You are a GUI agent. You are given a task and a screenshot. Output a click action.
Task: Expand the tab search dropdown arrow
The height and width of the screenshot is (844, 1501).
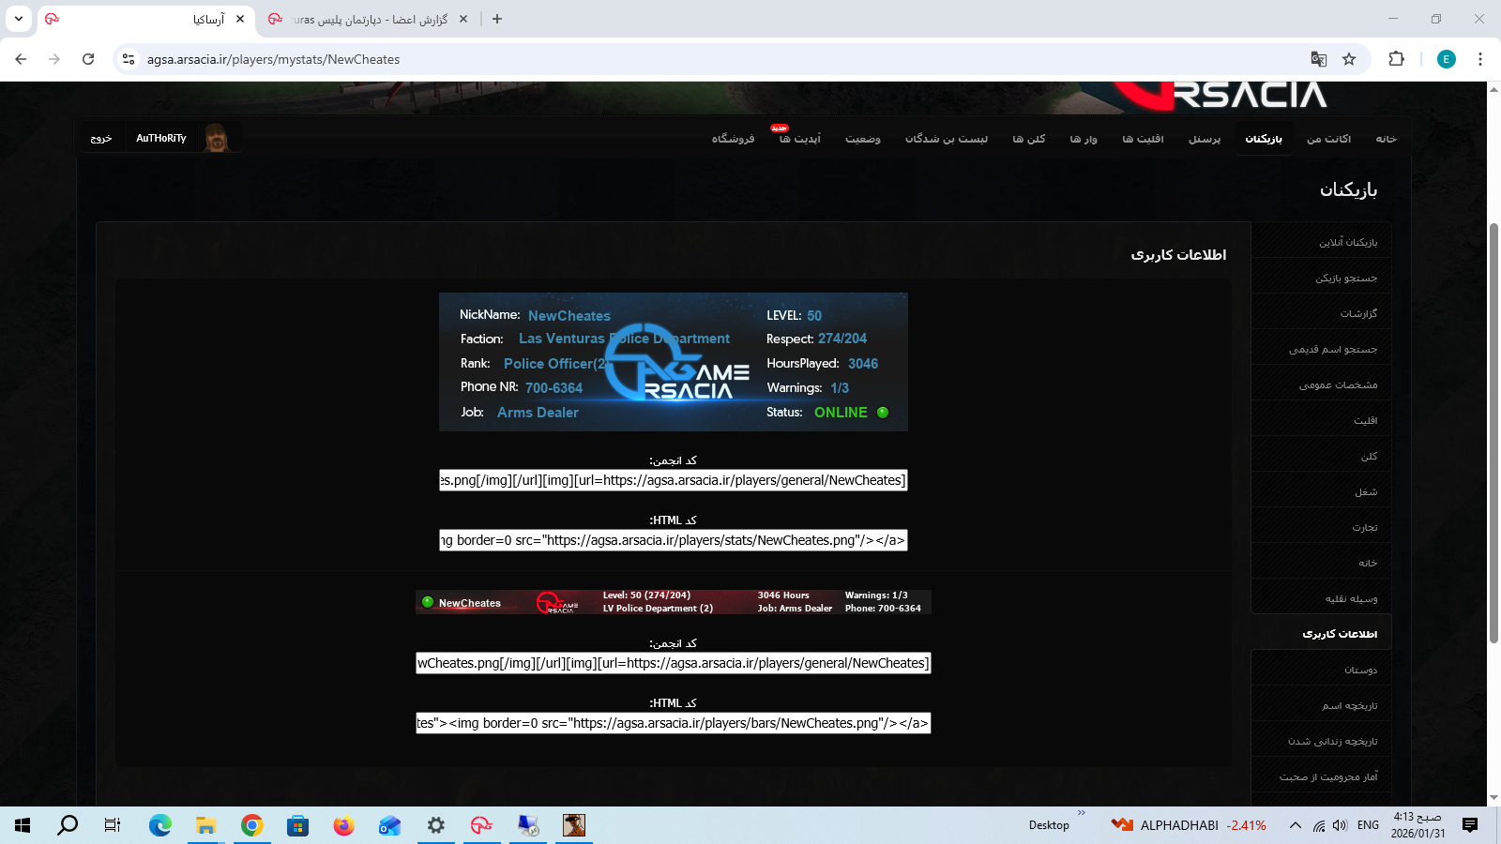(x=19, y=19)
